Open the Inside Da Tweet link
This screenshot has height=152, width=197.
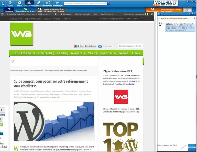(x=16, y=19)
